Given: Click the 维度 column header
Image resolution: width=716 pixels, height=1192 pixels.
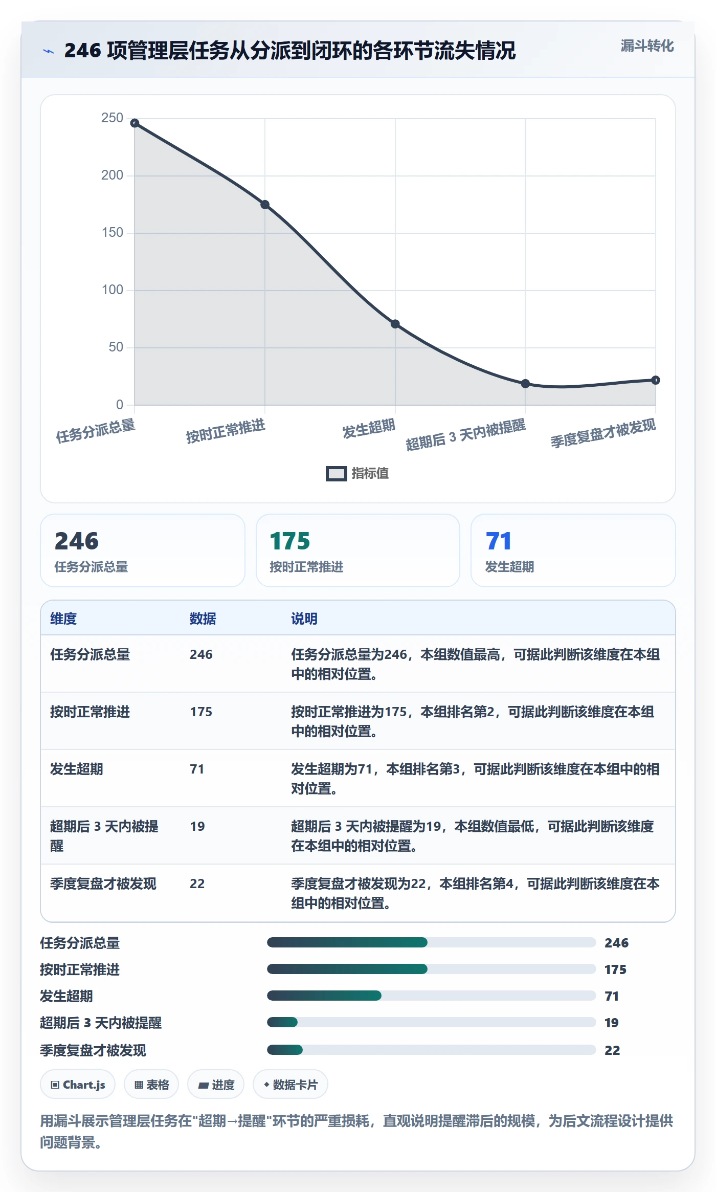Looking at the screenshot, I should pos(63,619).
